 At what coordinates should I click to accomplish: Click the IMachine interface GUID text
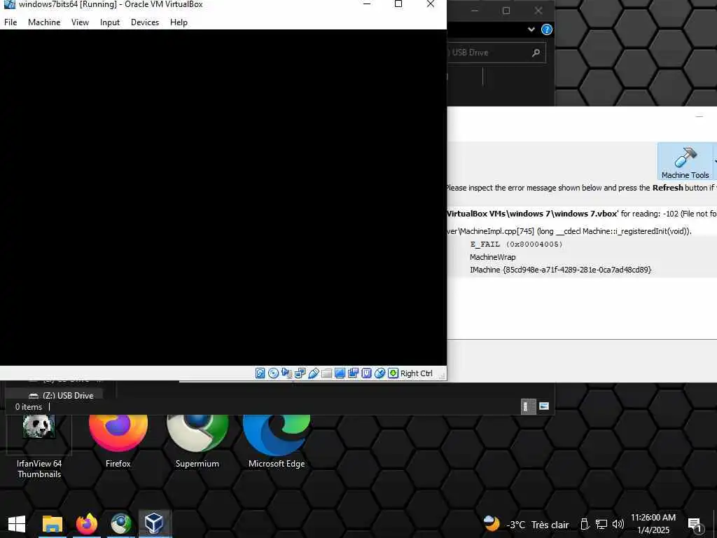point(561,270)
